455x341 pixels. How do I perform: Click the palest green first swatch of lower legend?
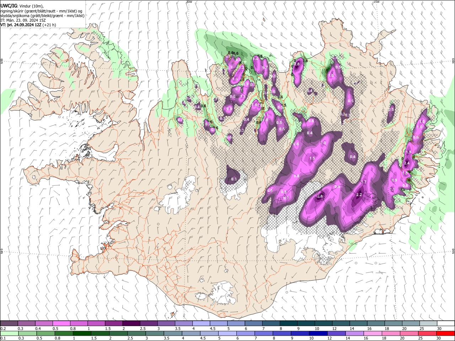9,333
